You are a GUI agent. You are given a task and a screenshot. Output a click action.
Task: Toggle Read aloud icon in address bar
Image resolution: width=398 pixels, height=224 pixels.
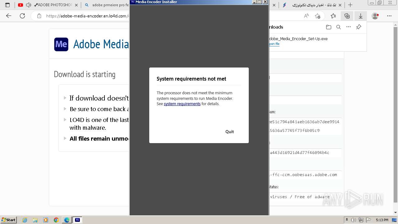(306, 16)
